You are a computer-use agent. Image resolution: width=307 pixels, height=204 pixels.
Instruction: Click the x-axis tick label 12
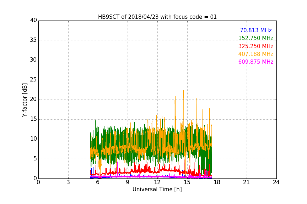coord(157,182)
